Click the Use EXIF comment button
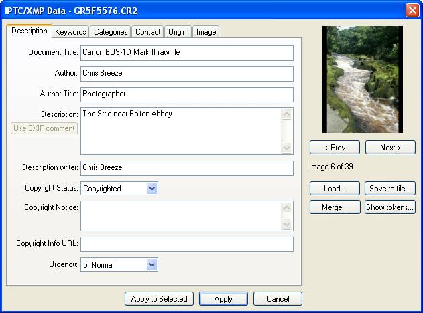 tap(44, 128)
